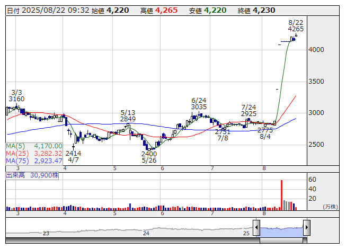Click the 2775 8/4 low label
Screen dimensions: 346x249
265,134
